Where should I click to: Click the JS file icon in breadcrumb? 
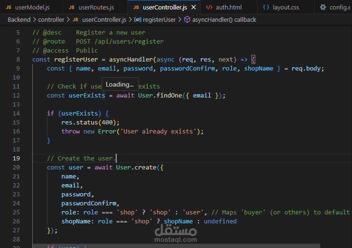coord(75,20)
